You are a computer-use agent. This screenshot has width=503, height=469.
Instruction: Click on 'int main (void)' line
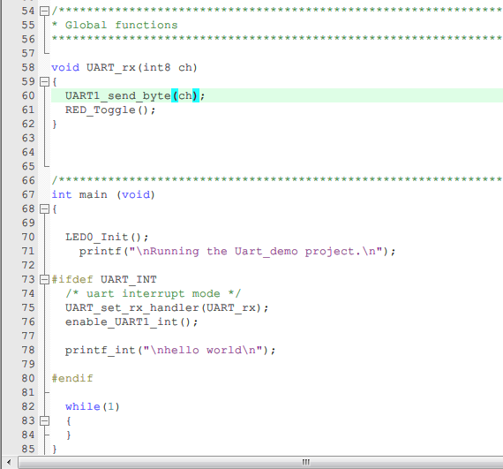click(x=103, y=194)
